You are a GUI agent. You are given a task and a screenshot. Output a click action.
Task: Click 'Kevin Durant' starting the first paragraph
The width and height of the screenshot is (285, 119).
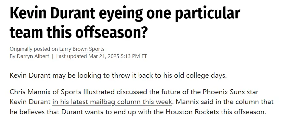[30, 76]
